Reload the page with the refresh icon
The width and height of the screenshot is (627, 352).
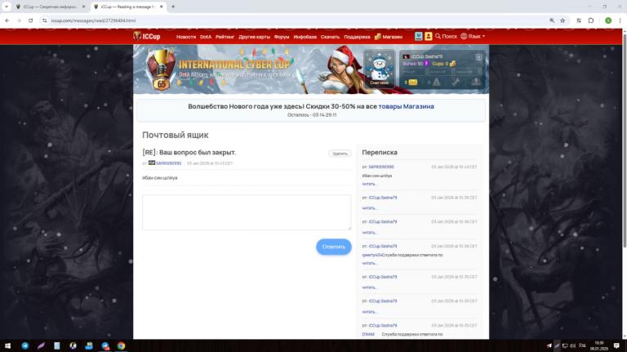pos(30,20)
